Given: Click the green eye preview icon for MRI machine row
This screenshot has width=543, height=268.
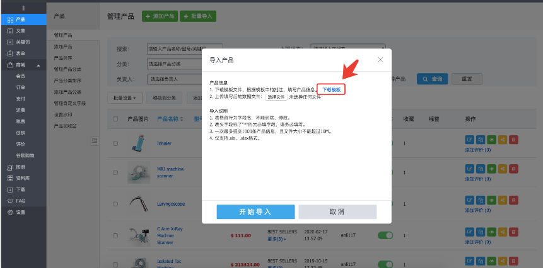Looking at the screenshot, I should [491, 169].
